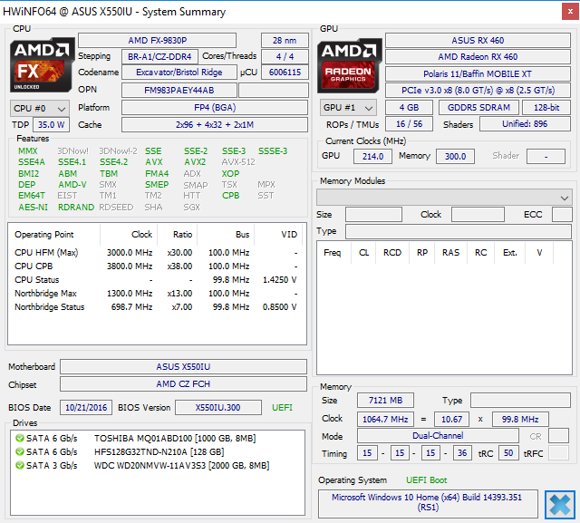Click the CPU Status operating point row
The image size is (580, 523).
pyautogui.click(x=156, y=279)
